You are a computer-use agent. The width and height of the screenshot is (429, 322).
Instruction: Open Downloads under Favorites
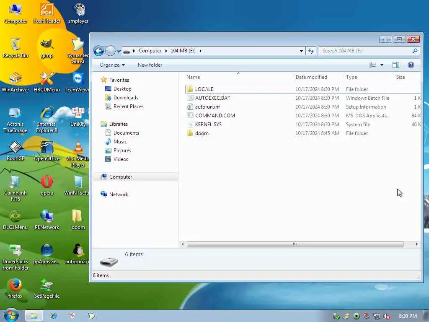126,97
